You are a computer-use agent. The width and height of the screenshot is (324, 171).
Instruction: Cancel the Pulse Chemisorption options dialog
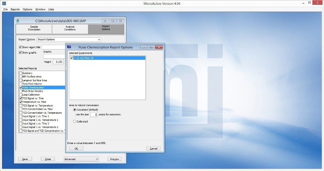(153, 148)
